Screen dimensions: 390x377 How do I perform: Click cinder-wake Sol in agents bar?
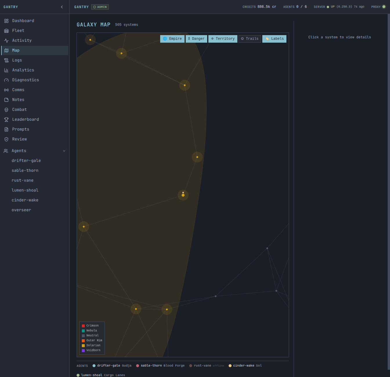[245, 366]
